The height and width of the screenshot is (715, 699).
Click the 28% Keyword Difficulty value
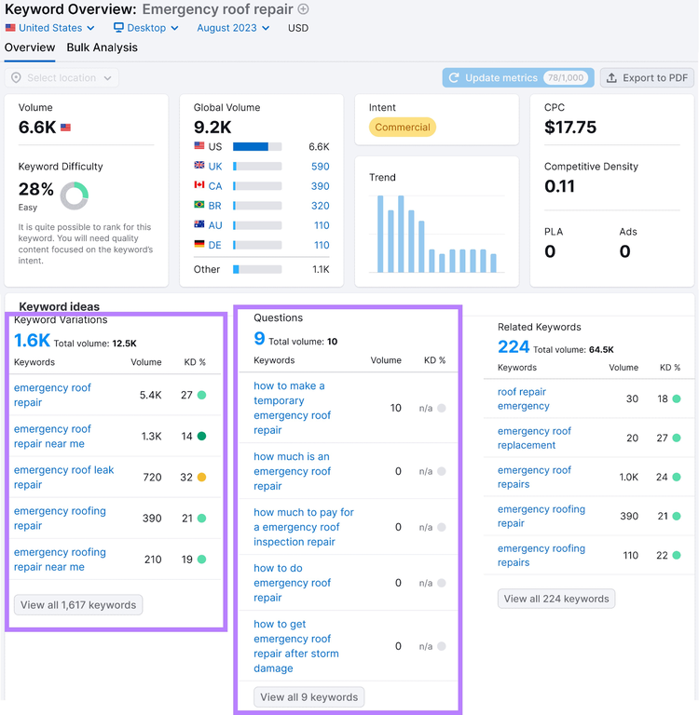[x=36, y=189]
